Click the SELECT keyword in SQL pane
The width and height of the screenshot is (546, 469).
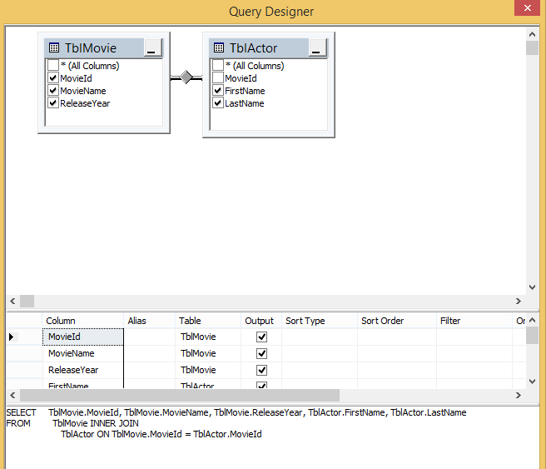point(21,412)
